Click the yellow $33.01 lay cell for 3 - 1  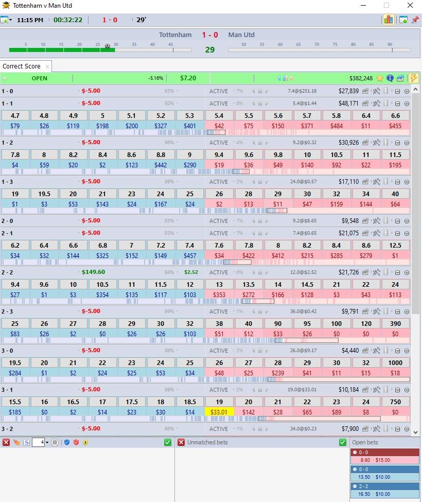pyautogui.click(x=219, y=412)
